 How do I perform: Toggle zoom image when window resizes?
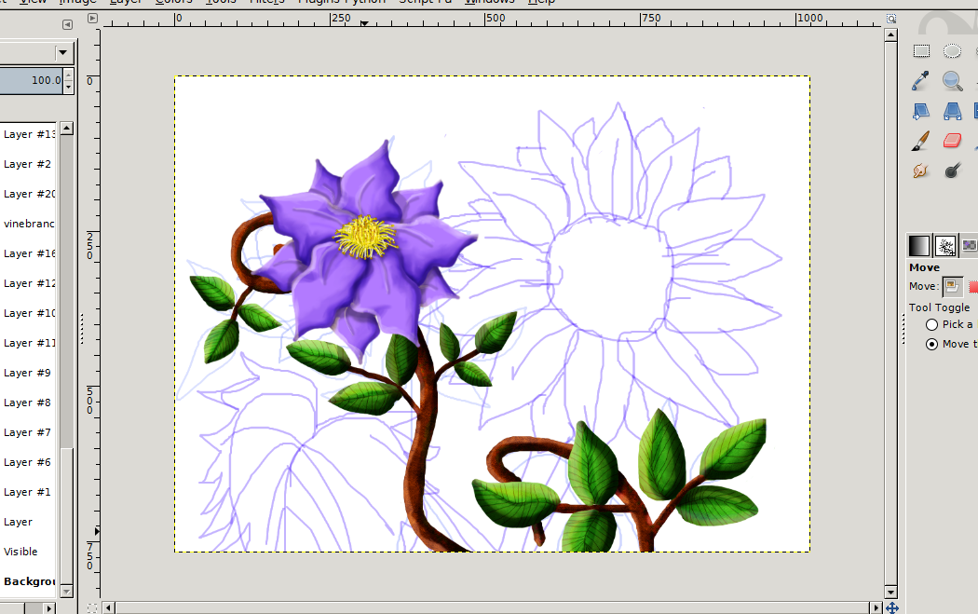pos(891,19)
